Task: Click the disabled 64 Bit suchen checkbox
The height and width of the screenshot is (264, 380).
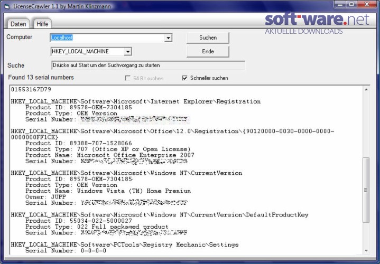Action: [127, 78]
